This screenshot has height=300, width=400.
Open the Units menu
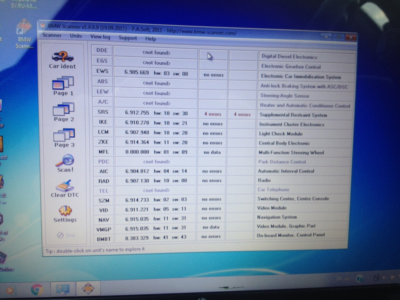[76, 36]
